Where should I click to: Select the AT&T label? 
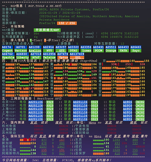[x=36, y=57]
